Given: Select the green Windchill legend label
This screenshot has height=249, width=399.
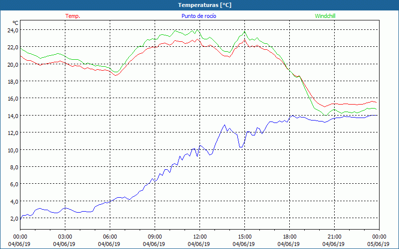Looking at the screenshot, I should tap(325, 16).
